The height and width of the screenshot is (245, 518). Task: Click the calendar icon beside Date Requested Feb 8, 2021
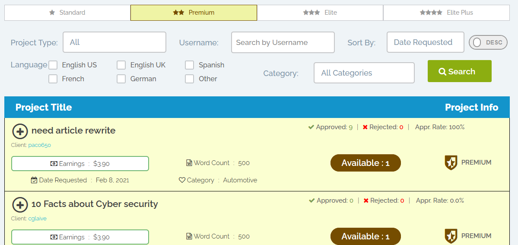pos(34,180)
